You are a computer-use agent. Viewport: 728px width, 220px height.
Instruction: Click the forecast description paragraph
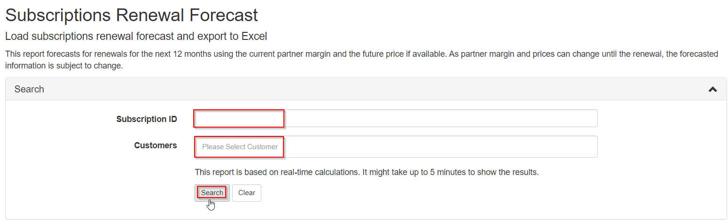tap(329, 54)
